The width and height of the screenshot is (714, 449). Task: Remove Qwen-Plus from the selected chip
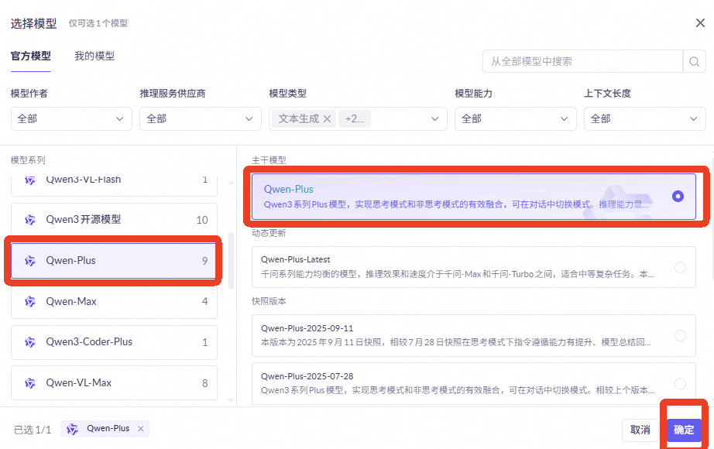pyautogui.click(x=141, y=429)
